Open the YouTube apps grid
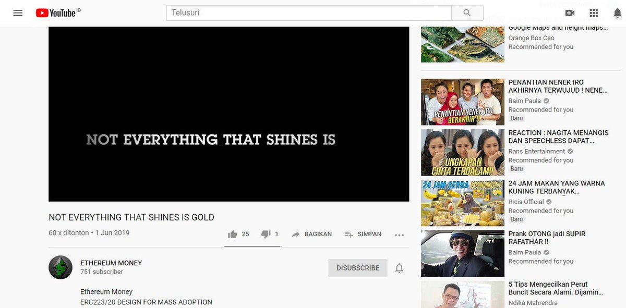This screenshot has height=308, width=626. pos(594,13)
